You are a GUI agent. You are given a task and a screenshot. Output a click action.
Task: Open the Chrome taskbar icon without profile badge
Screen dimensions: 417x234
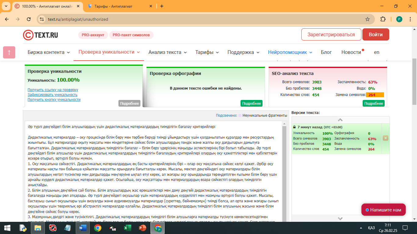[x=98, y=228]
